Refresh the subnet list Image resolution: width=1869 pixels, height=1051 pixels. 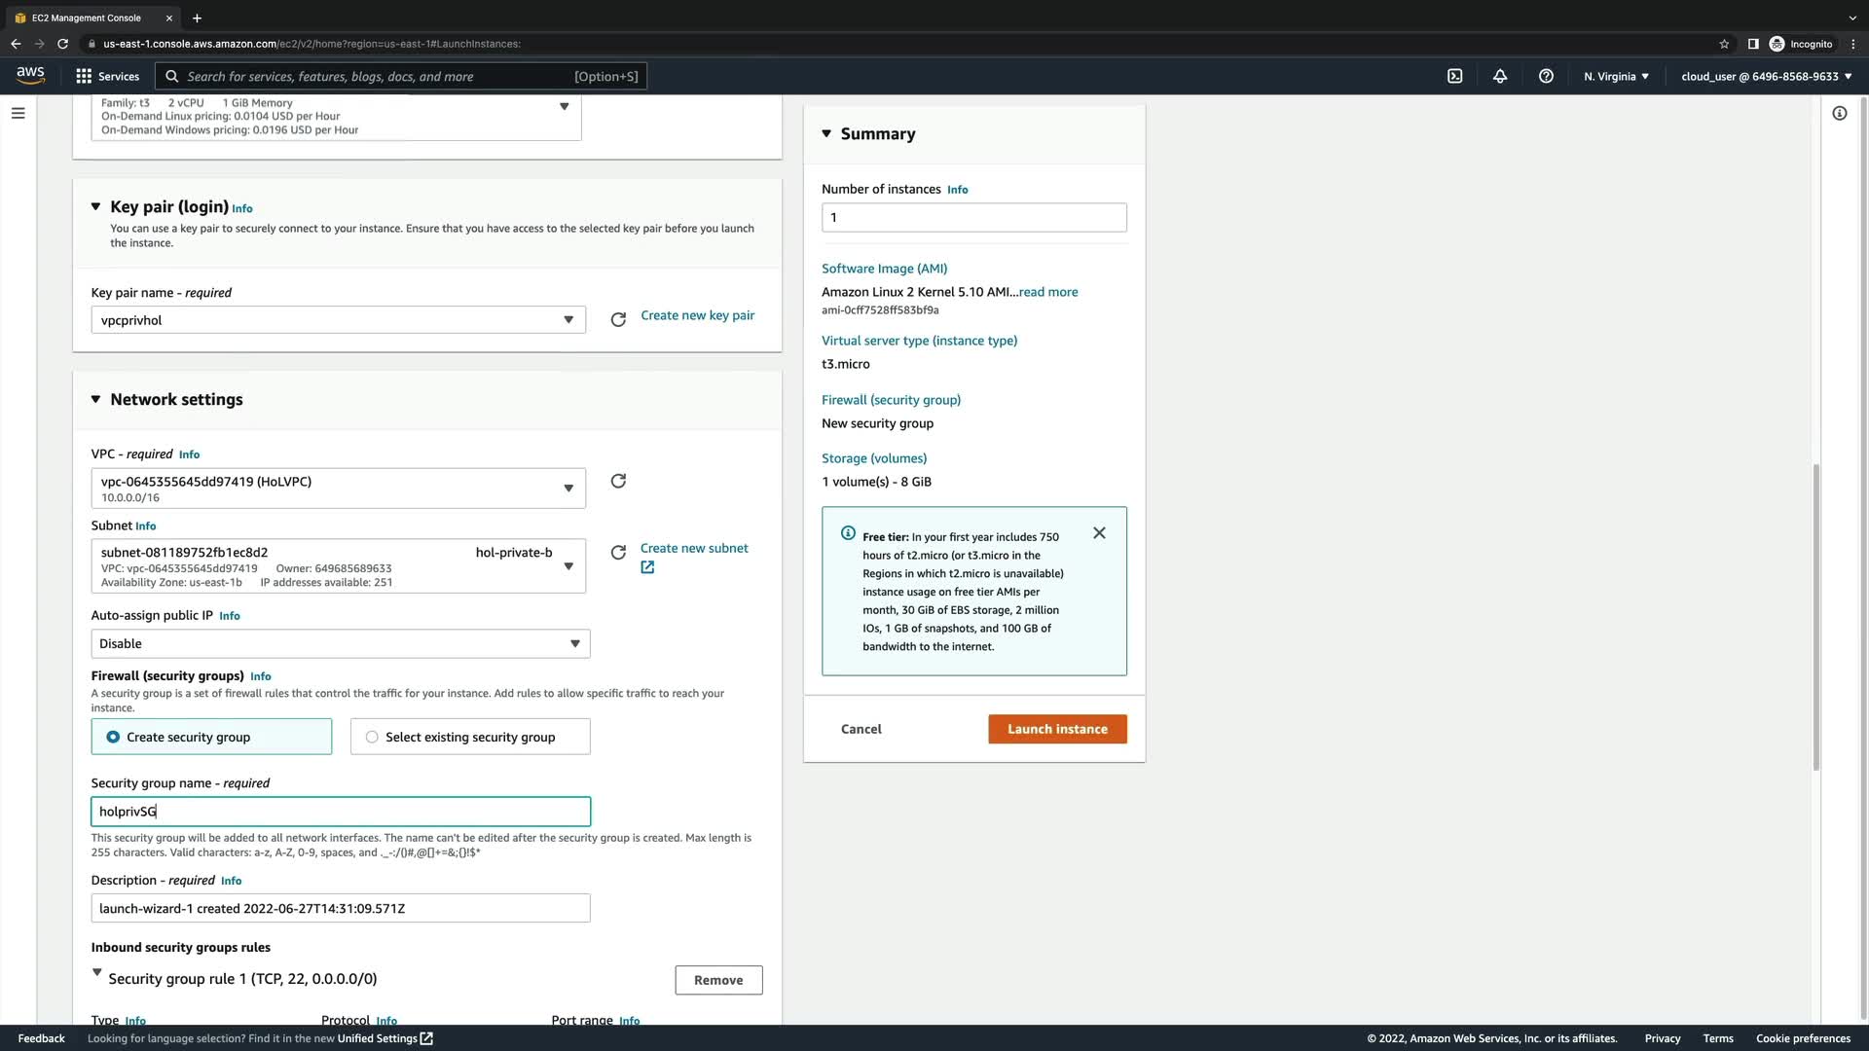click(618, 553)
